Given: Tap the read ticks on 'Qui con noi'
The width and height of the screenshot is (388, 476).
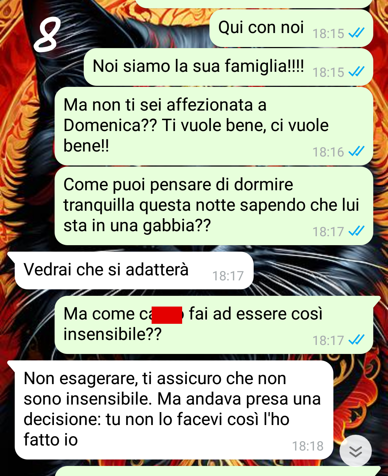Looking at the screenshot, I should (356, 33).
